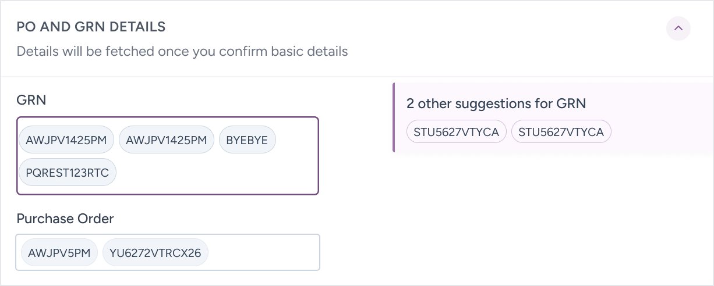Add the first STU5627VTYCA GRN suggestion

[457, 132]
